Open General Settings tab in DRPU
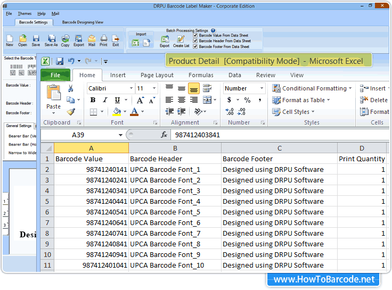 tap(19, 126)
